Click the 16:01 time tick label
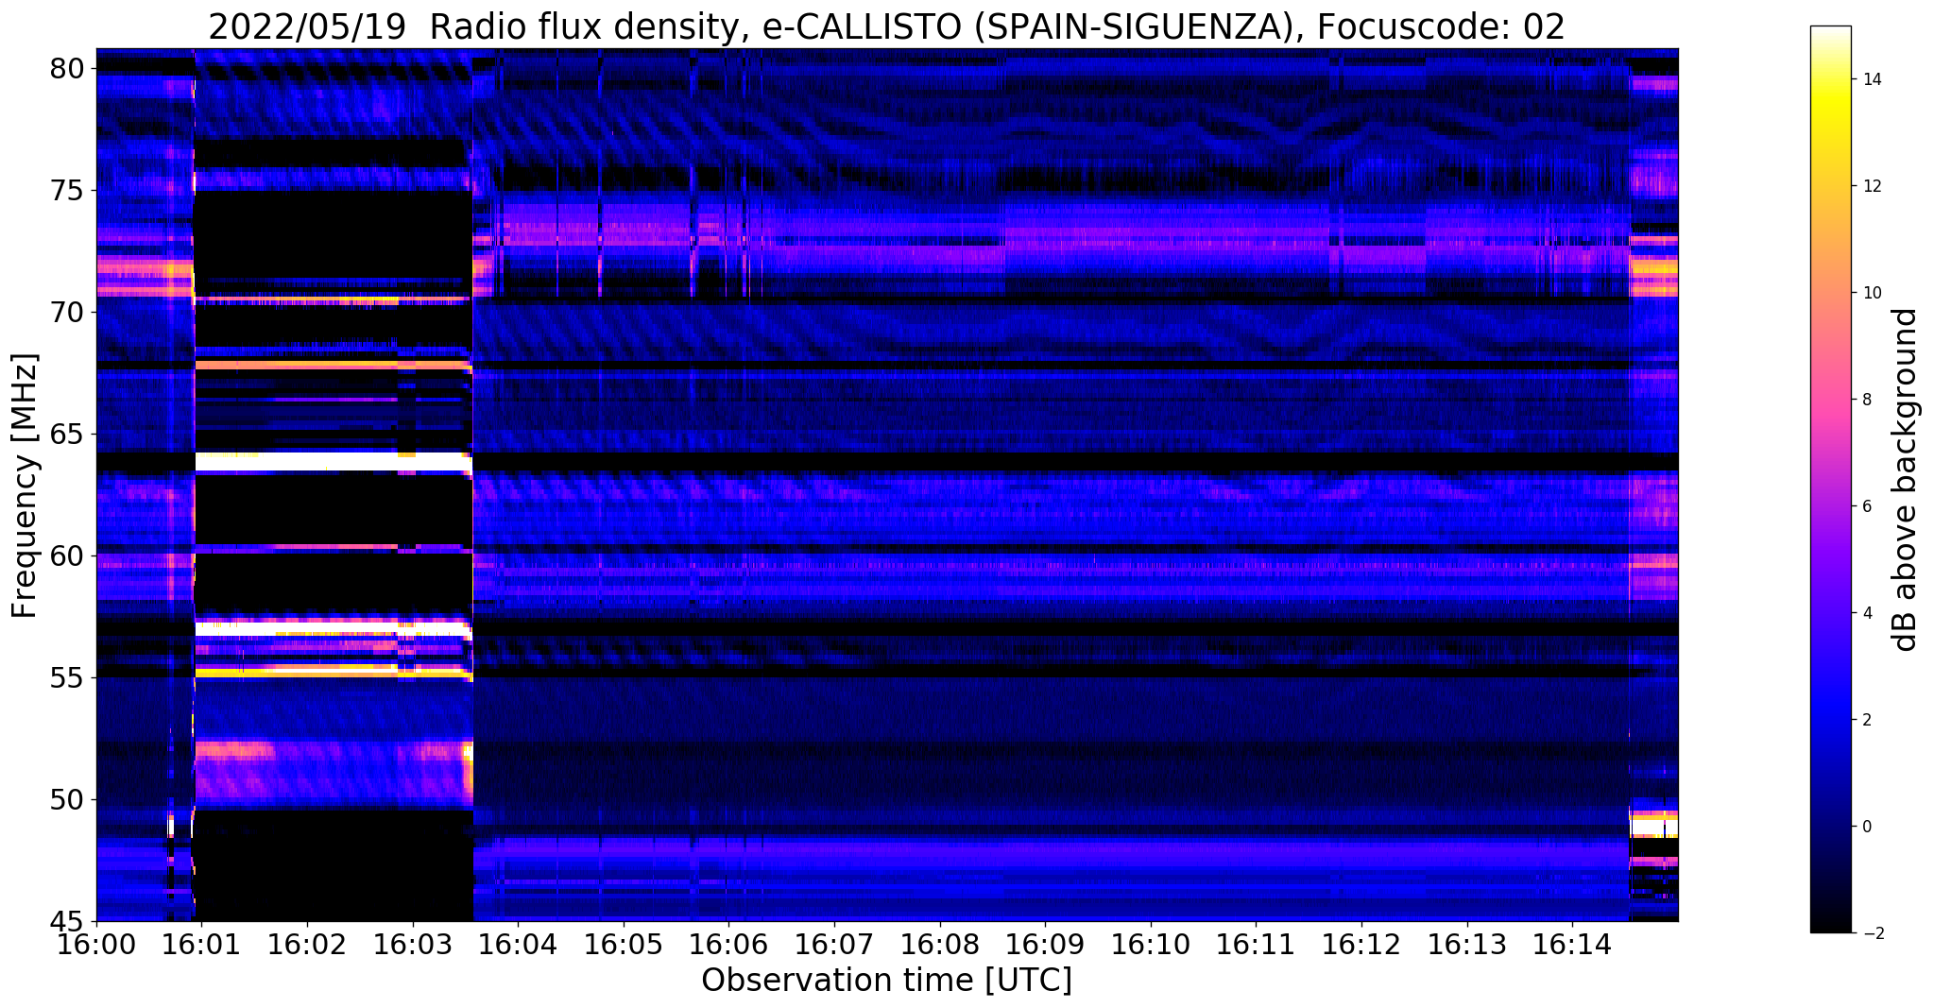Screen dimensions: 1934x1008 point(201,944)
